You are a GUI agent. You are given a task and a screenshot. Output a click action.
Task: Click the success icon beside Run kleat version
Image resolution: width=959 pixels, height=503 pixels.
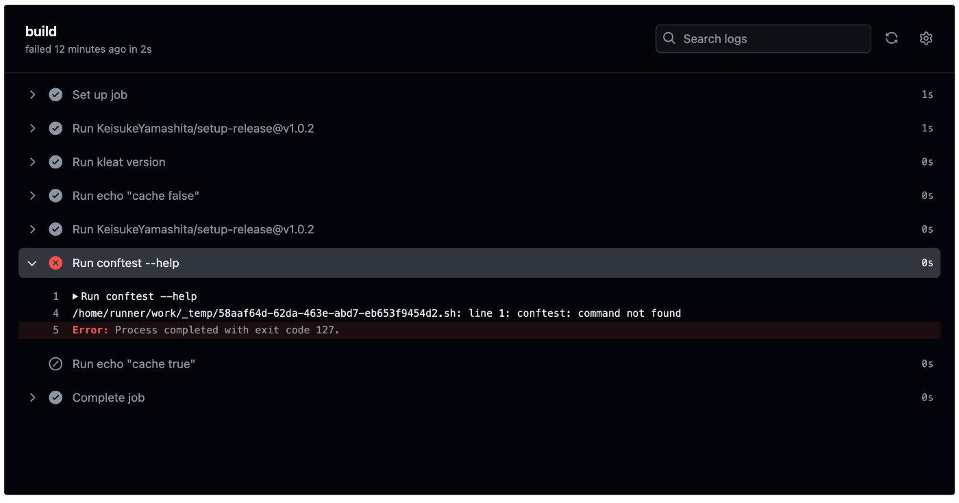tap(55, 162)
